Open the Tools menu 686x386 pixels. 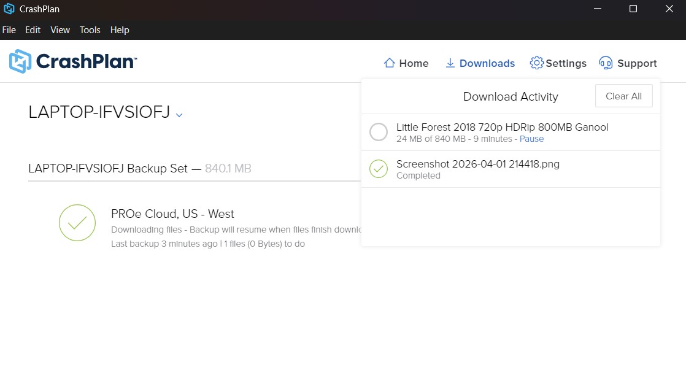(90, 29)
